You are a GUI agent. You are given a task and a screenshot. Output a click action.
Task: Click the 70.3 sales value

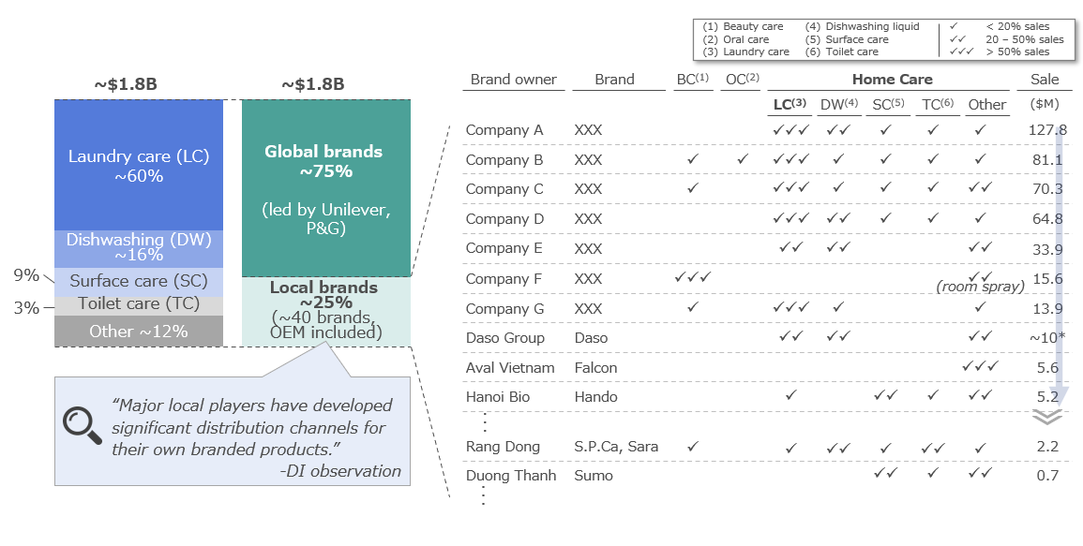click(x=1047, y=189)
